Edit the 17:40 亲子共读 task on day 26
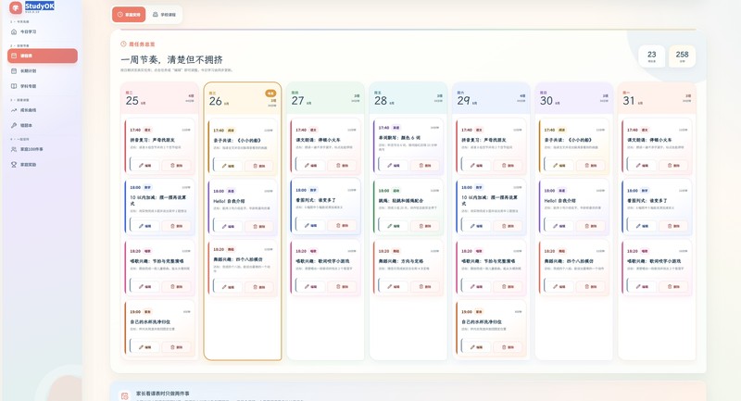Viewport: 741px width, 401px height. 228,166
